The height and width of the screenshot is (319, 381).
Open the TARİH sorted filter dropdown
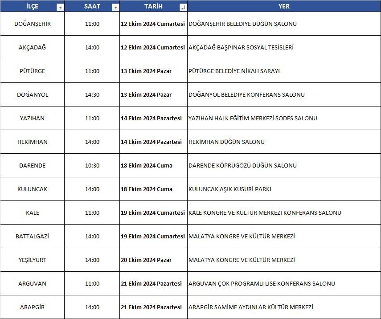pyautogui.click(x=183, y=7)
